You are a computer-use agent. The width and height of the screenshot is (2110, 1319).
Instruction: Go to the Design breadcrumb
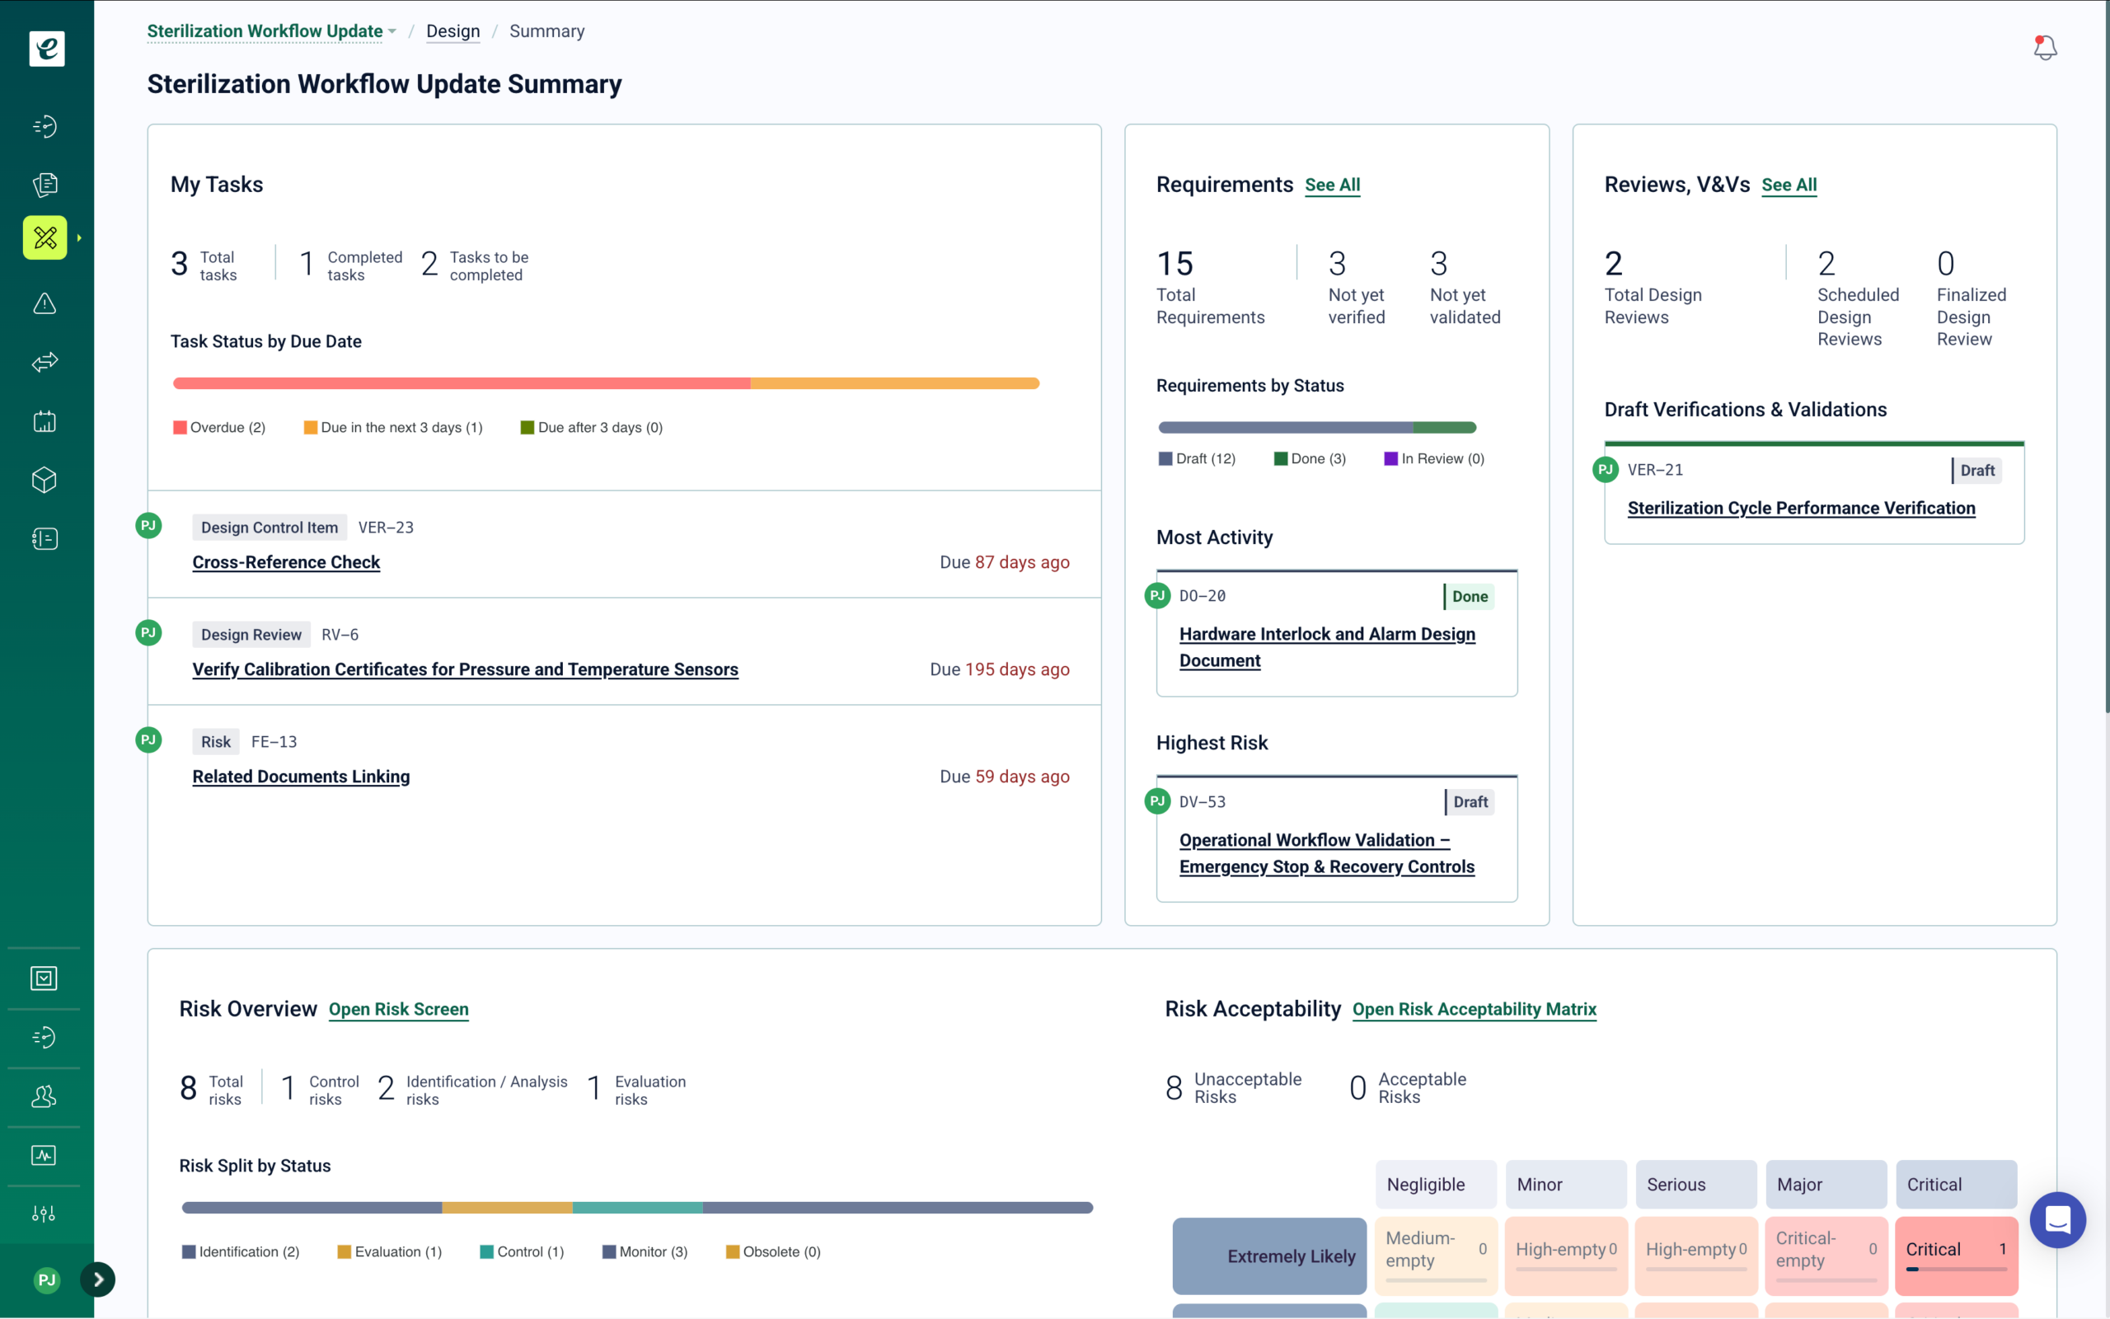pos(452,31)
